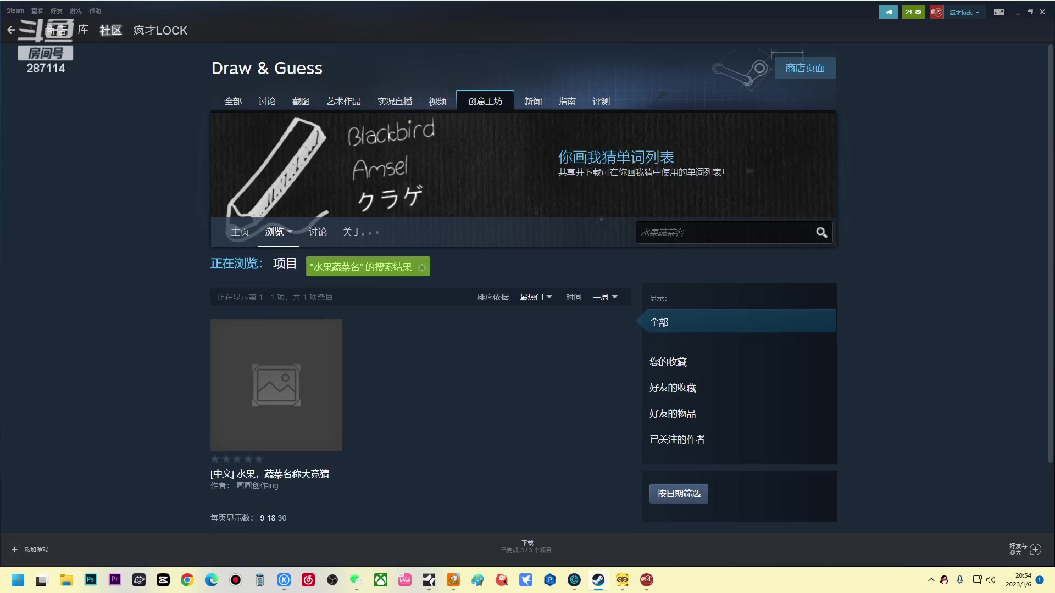Click the 商店页面 store page button
This screenshot has height=593, width=1055.
[x=805, y=68]
